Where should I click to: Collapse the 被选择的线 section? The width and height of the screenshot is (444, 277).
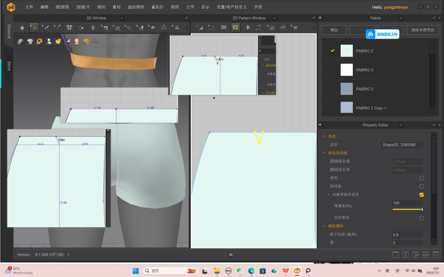324,153
